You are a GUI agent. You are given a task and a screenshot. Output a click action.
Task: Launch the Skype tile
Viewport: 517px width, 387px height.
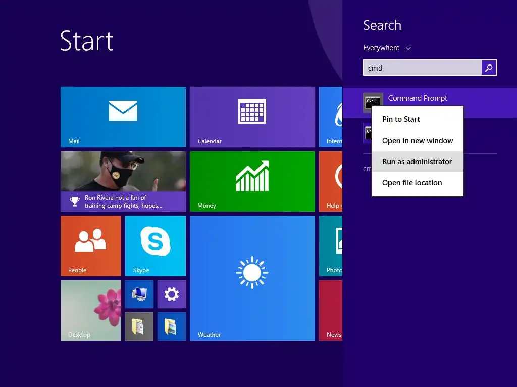pyautogui.click(x=156, y=246)
